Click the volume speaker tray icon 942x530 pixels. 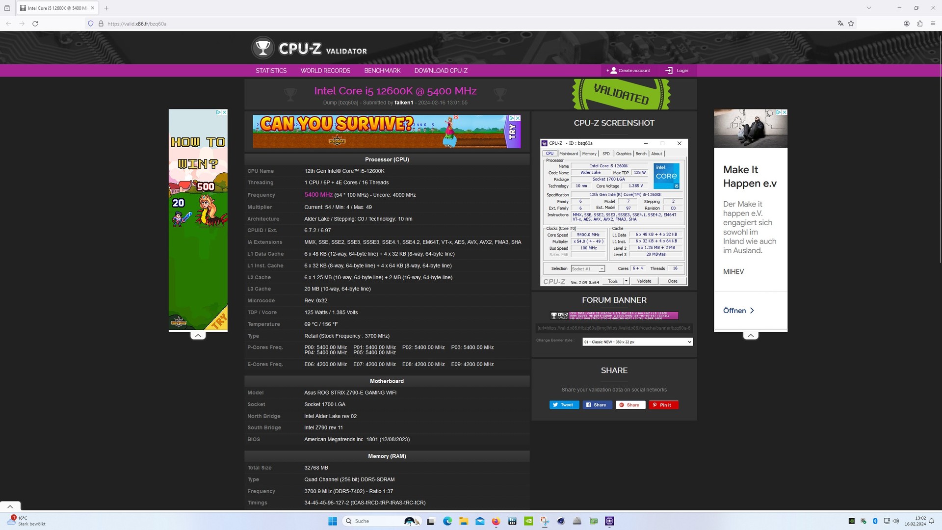point(896,521)
